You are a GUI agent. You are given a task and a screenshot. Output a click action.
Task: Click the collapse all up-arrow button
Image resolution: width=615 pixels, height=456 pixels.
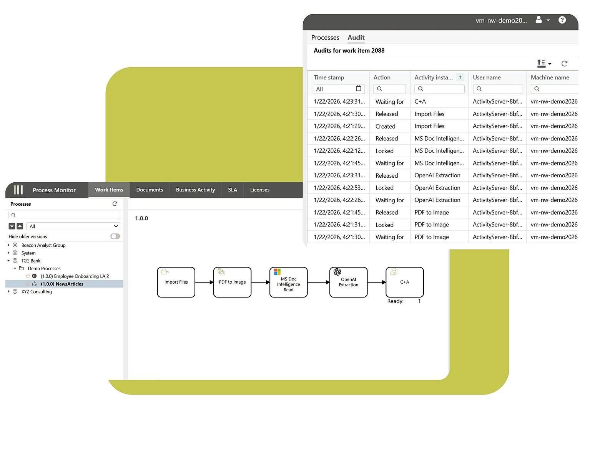click(20, 226)
